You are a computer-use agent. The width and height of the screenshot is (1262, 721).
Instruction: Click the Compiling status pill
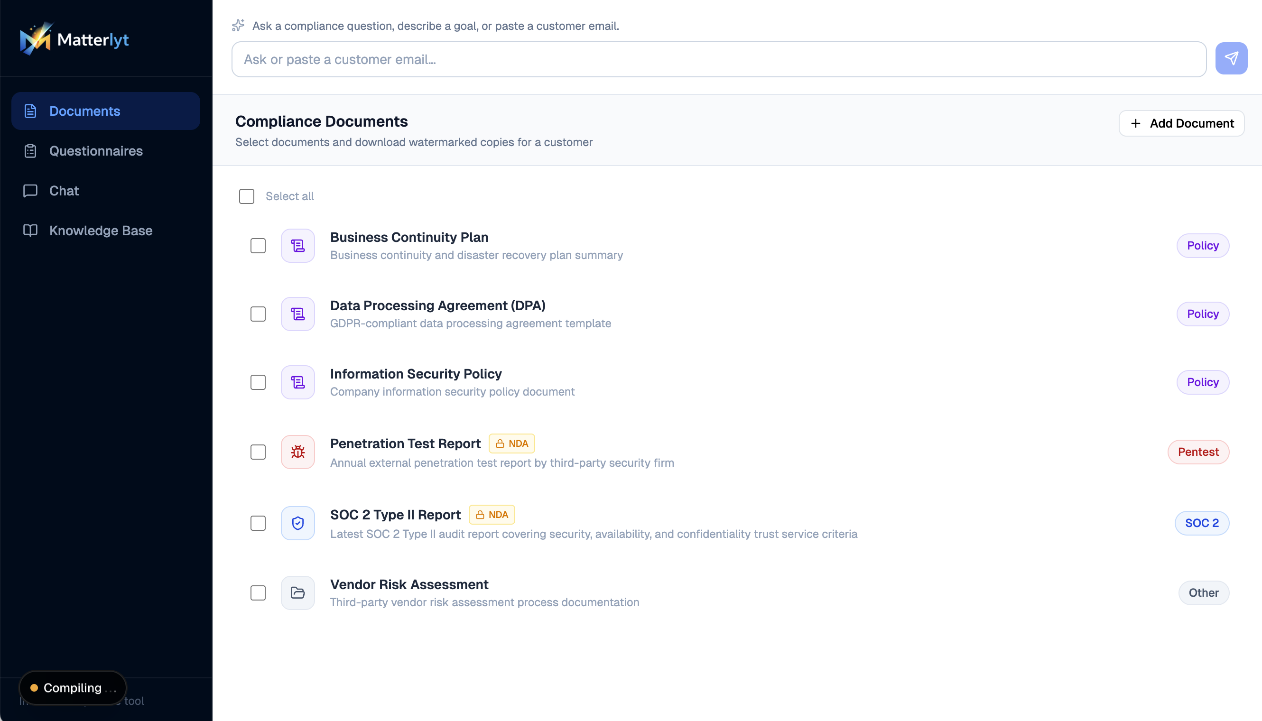click(72, 687)
